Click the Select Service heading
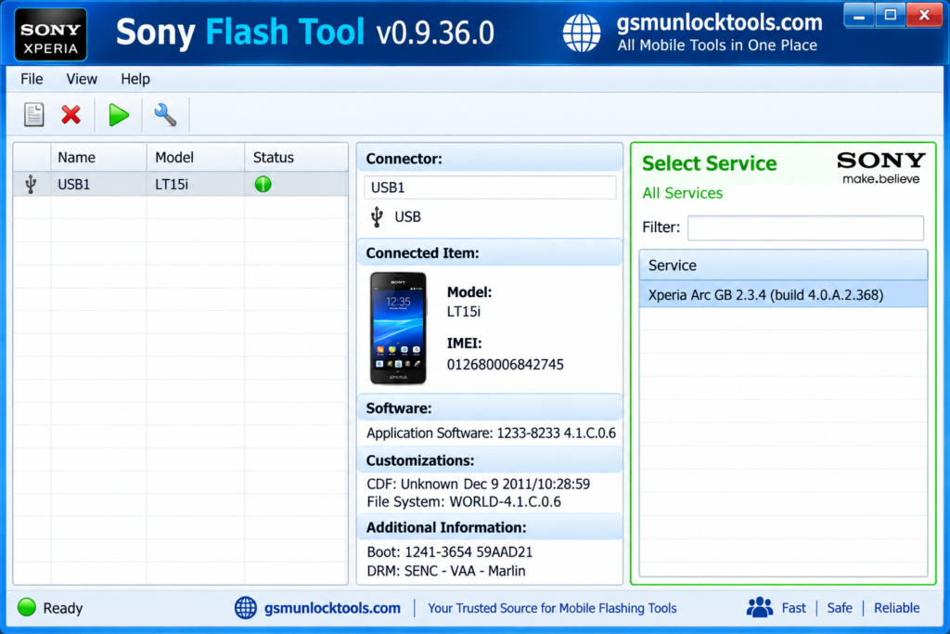This screenshot has height=634, width=950. coord(709,163)
